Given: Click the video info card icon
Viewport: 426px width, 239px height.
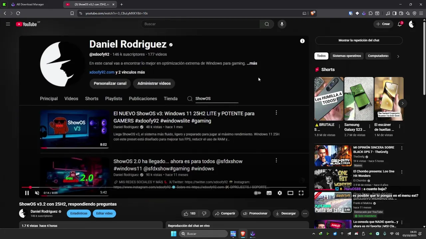Looking at the screenshot, I should (302, 41).
